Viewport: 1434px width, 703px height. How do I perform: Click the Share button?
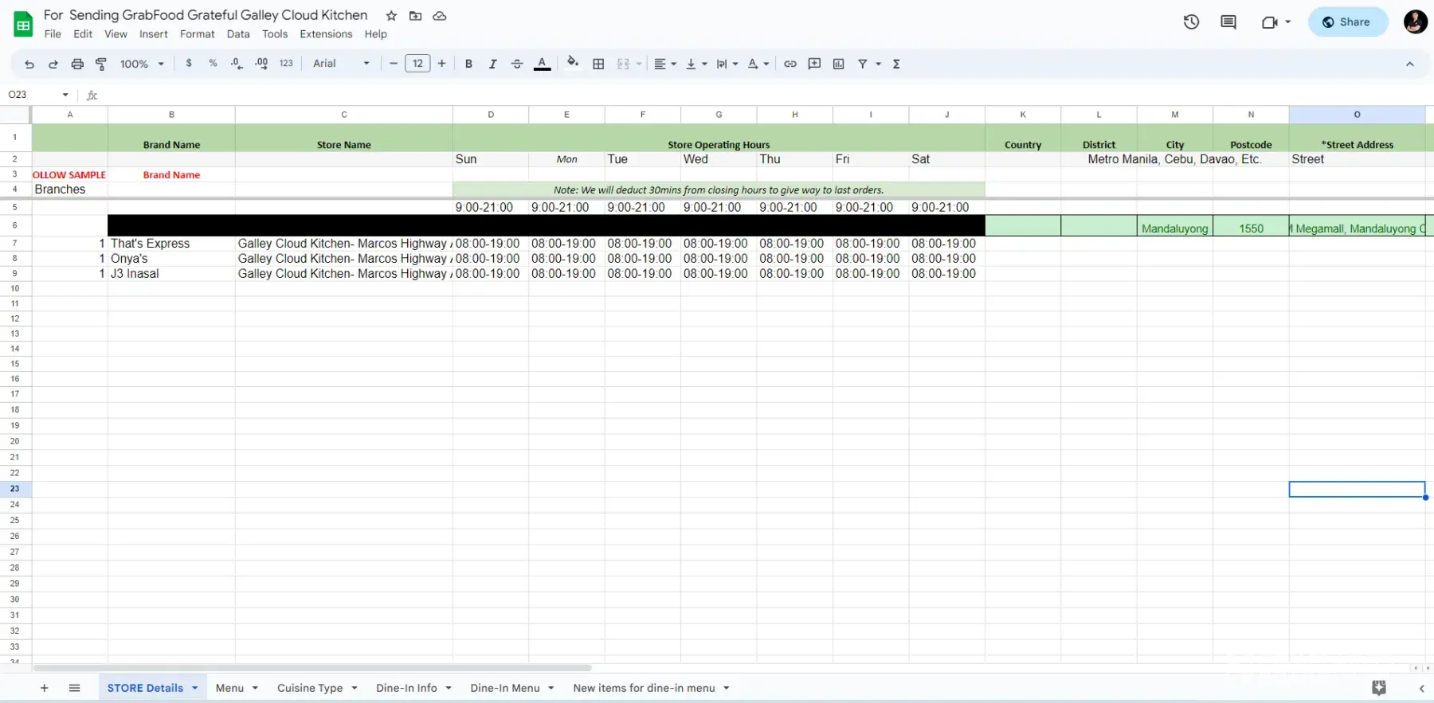pyautogui.click(x=1347, y=22)
